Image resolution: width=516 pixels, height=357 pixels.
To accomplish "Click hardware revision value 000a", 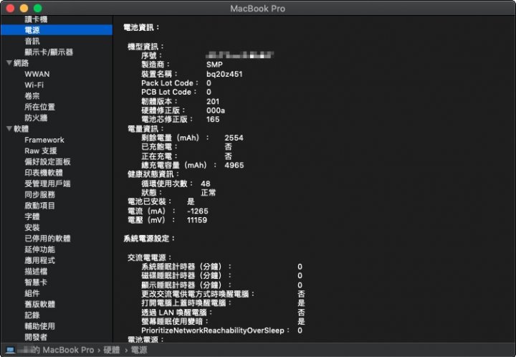I will (216, 110).
